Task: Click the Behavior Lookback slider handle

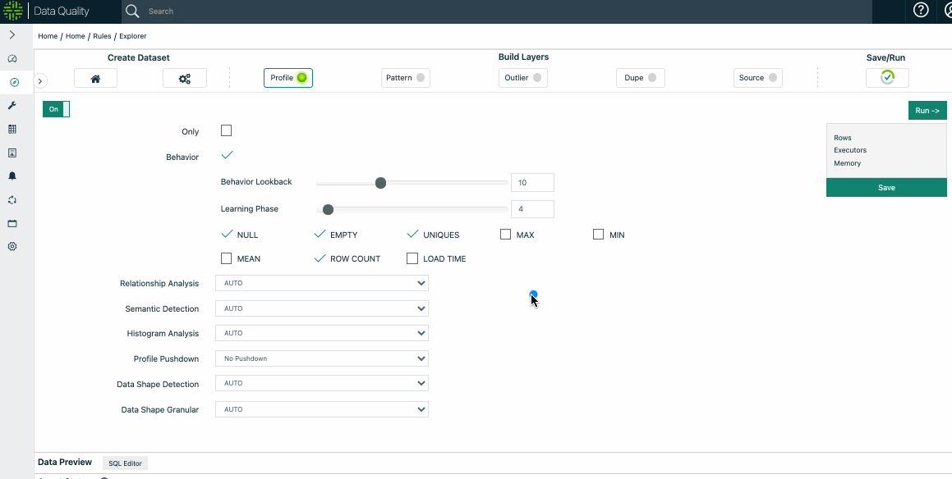Action: coord(380,183)
